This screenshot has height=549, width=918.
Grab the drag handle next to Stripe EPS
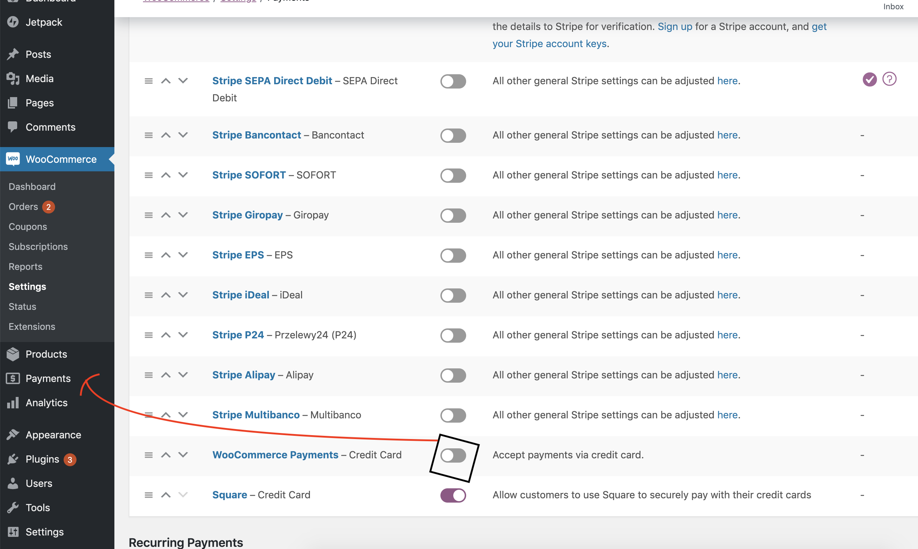(x=149, y=255)
